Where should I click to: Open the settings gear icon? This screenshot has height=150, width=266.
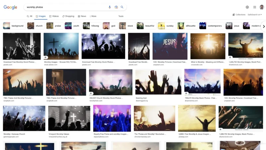pos(247,7)
